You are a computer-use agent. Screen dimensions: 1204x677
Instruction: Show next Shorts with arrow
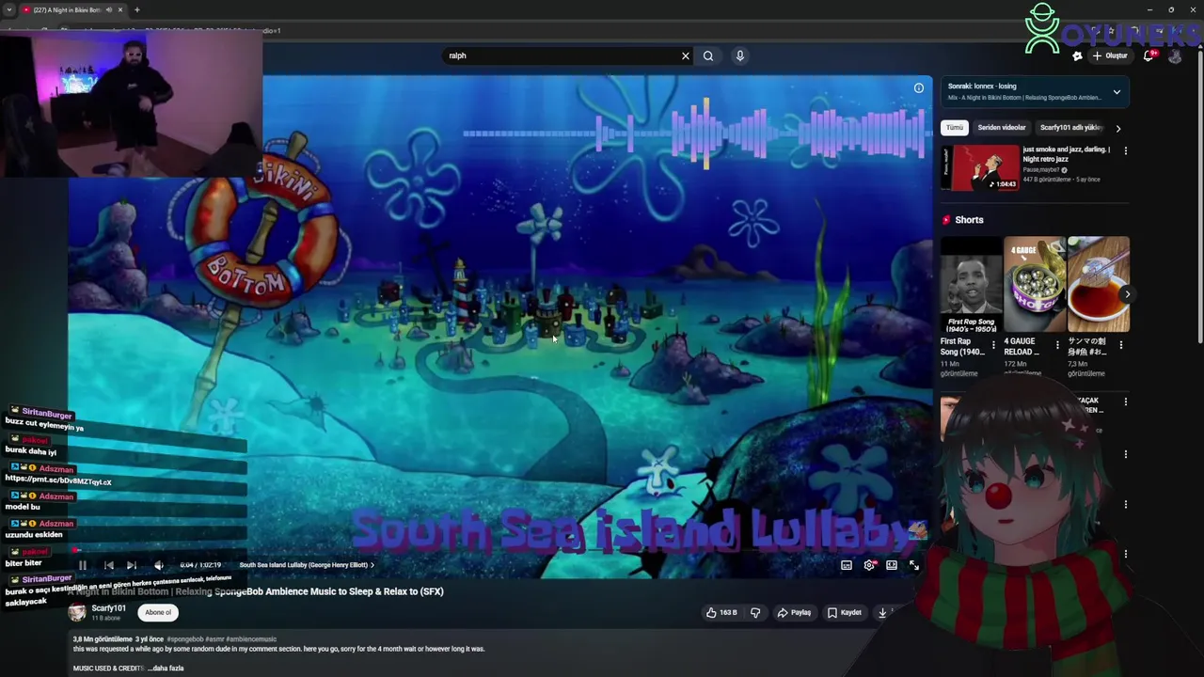pos(1127,294)
